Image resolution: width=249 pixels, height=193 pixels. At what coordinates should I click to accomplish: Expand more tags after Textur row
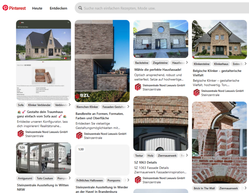(x=187, y=155)
